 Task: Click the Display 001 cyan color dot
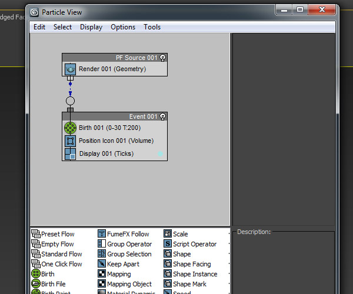click(x=160, y=154)
